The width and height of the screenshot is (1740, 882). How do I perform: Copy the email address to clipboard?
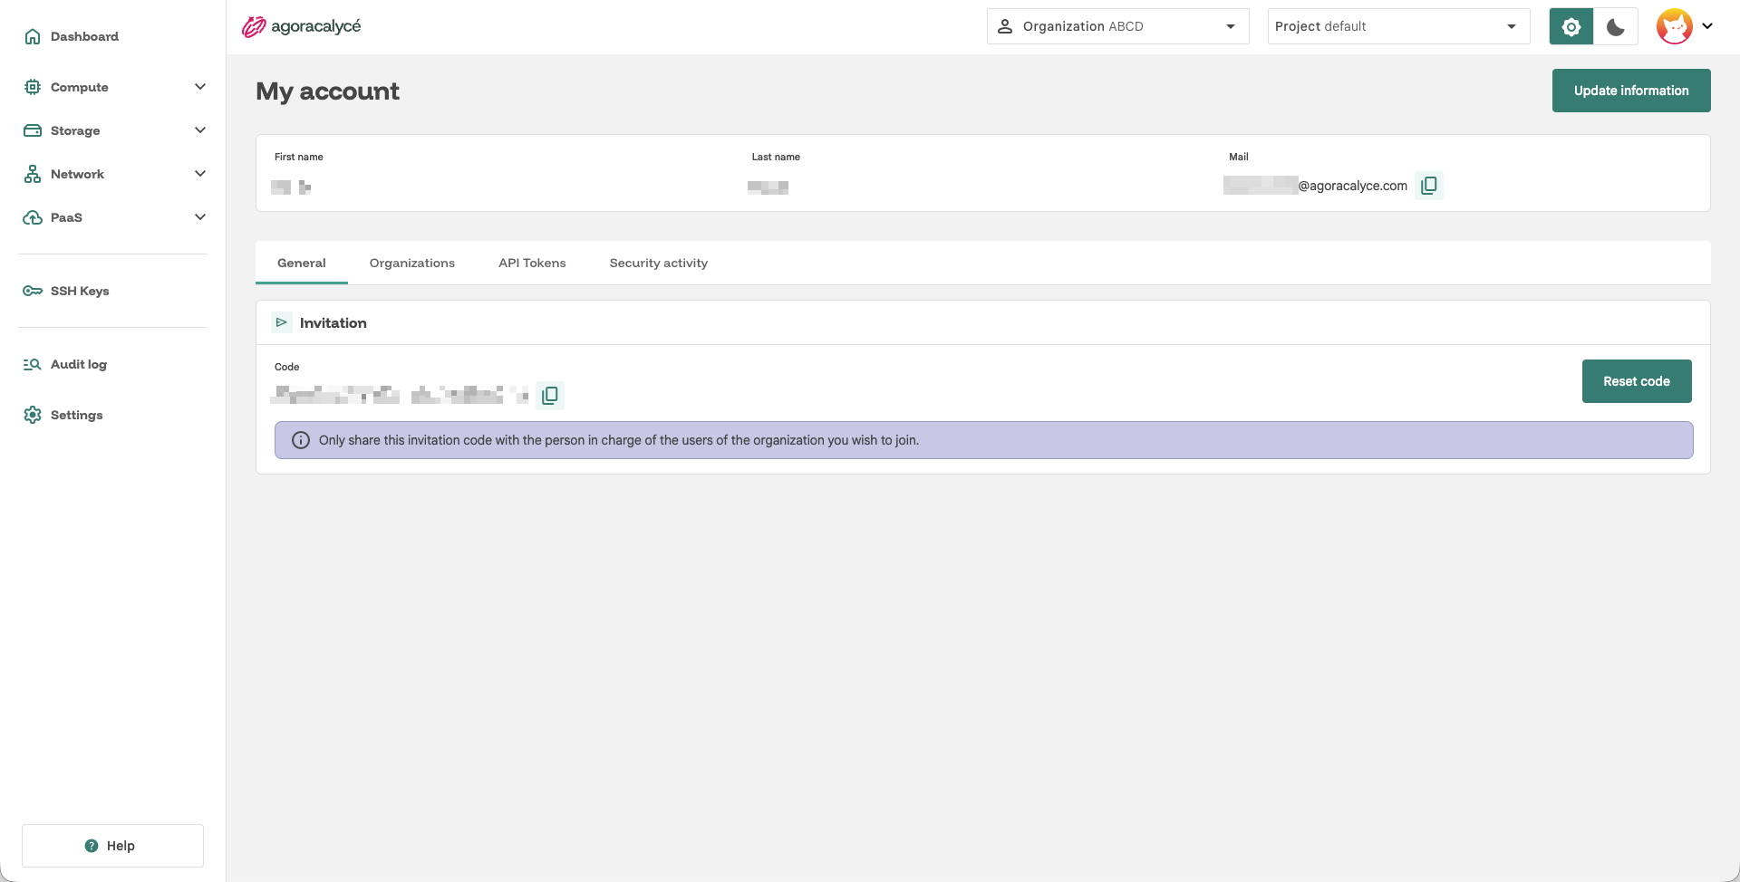[1429, 186]
